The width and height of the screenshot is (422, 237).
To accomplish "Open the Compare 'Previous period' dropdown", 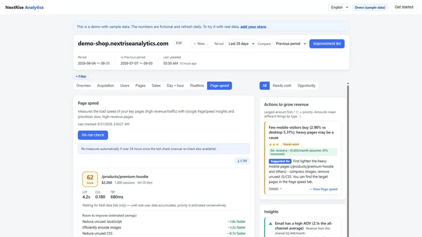I will point(290,44).
